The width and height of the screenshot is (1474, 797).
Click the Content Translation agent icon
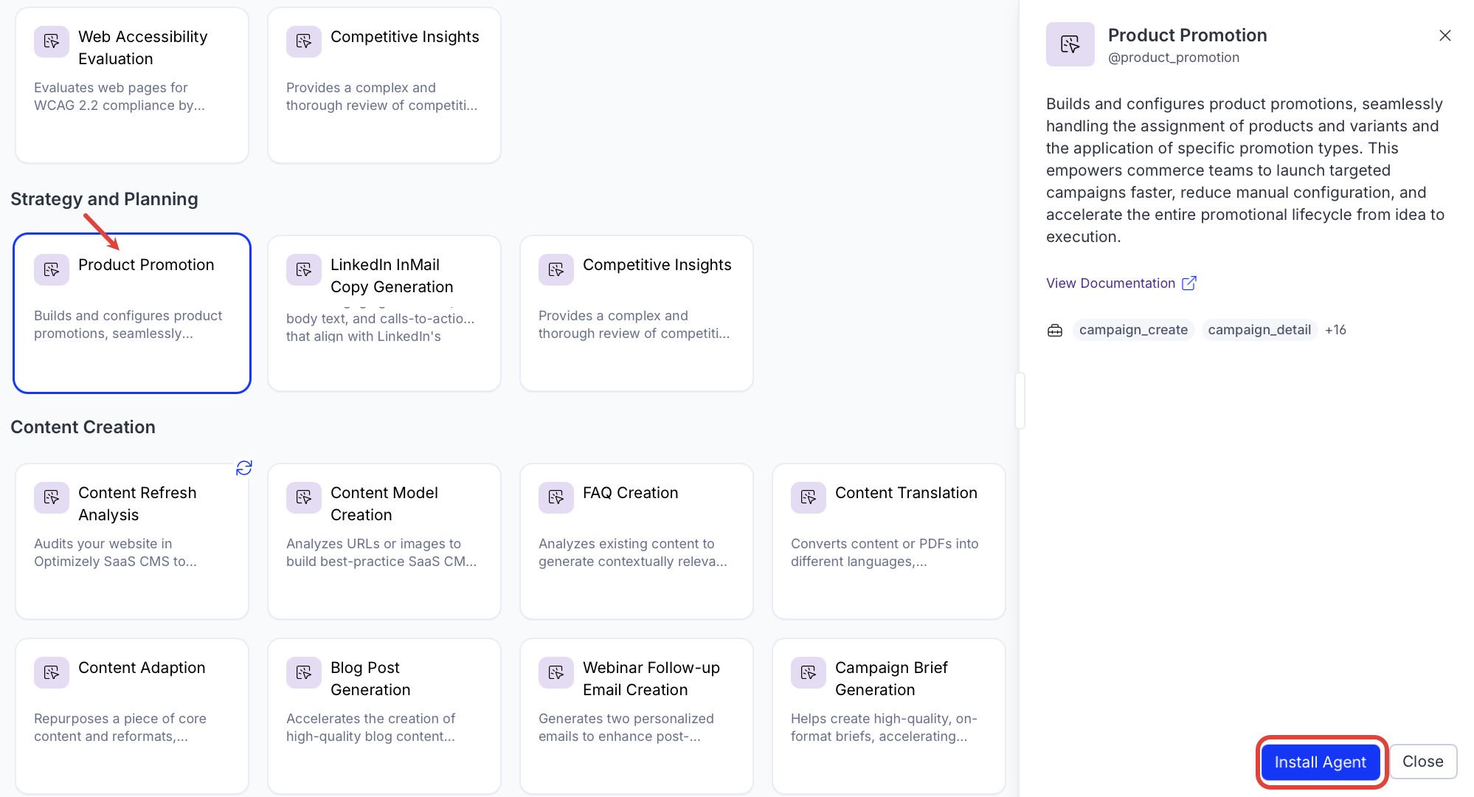[809, 497]
